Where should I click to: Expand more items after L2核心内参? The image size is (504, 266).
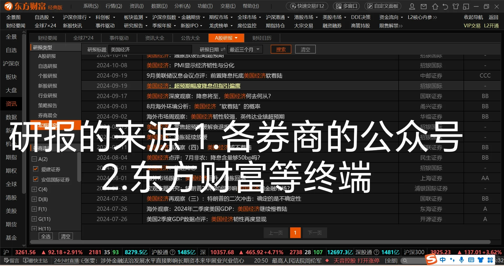point(435,17)
